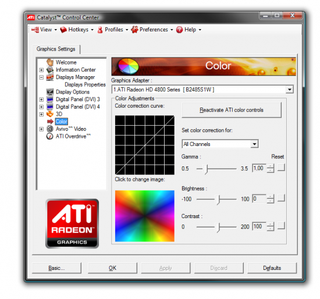Collapse the Displays Manager tree node

(41, 77)
